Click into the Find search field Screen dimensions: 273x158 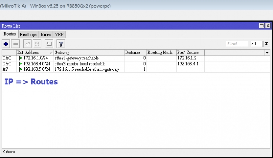tap(237, 44)
